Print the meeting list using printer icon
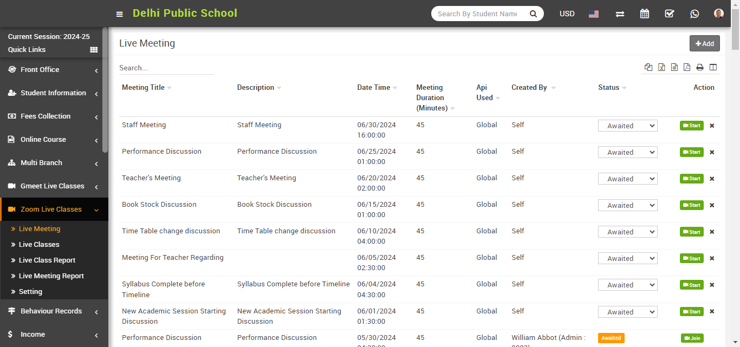The width and height of the screenshot is (740, 347). (x=700, y=67)
